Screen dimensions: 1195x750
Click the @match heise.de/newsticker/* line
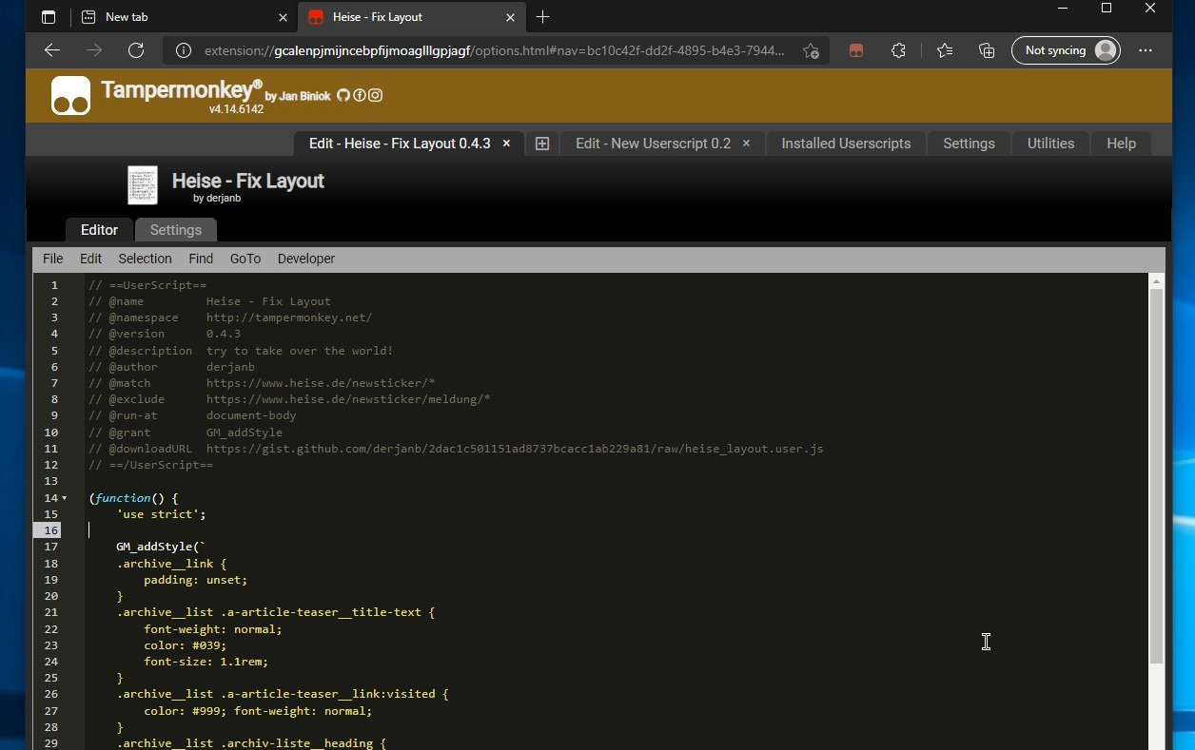[262, 383]
